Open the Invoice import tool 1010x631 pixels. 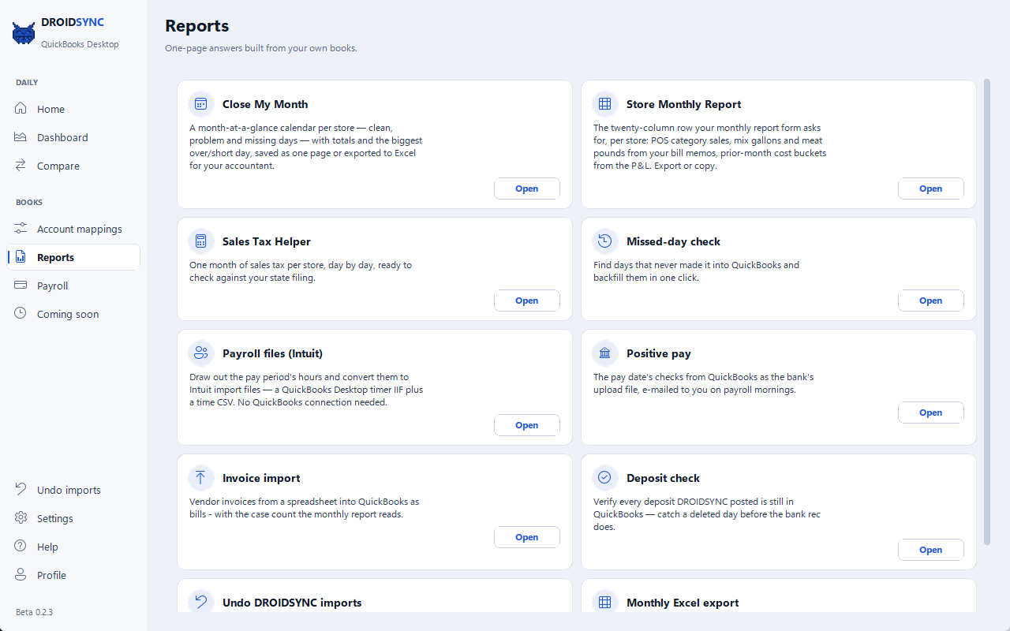pyautogui.click(x=527, y=537)
